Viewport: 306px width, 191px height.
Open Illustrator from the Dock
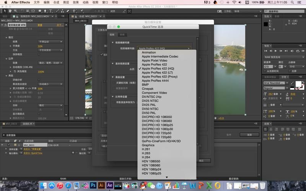[101, 185]
